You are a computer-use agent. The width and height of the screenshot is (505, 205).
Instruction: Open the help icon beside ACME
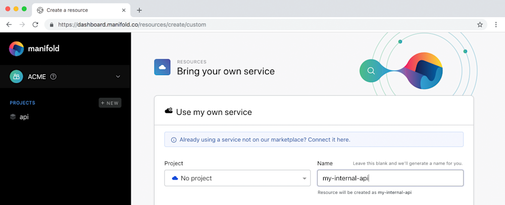(54, 77)
